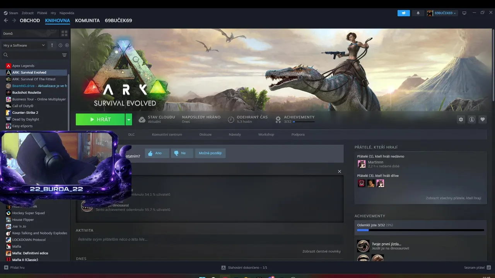
Task: Click the back navigation arrow
Action: [6, 20]
